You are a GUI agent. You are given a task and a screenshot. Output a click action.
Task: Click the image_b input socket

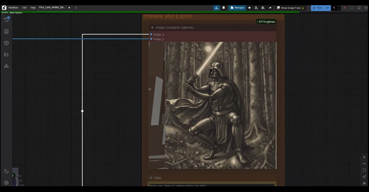151,39
